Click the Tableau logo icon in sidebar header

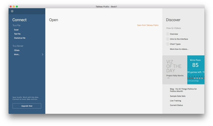[12, 11]
